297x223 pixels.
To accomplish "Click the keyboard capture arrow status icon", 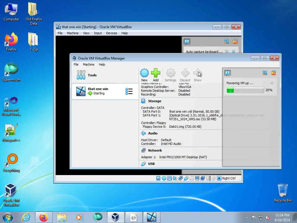I will point(219,178).
